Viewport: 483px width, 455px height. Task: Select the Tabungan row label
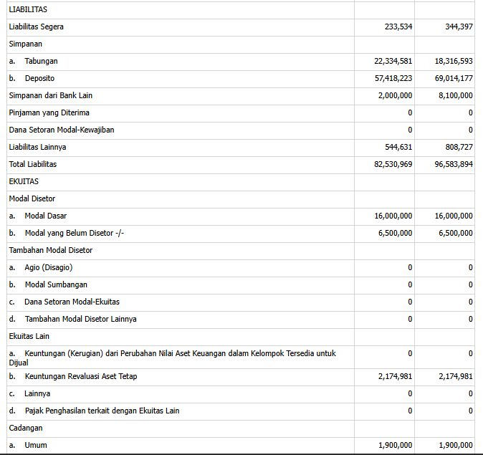41,61
